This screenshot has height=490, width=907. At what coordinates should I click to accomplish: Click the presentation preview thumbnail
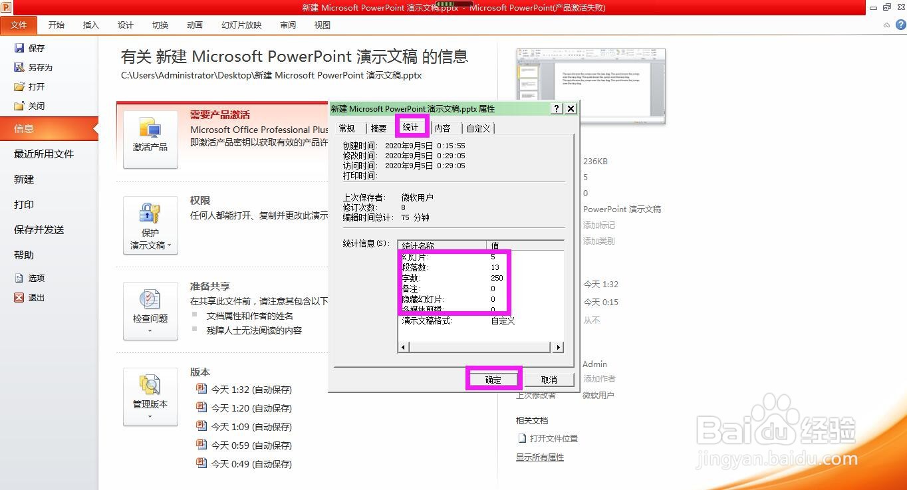(591, 86)
